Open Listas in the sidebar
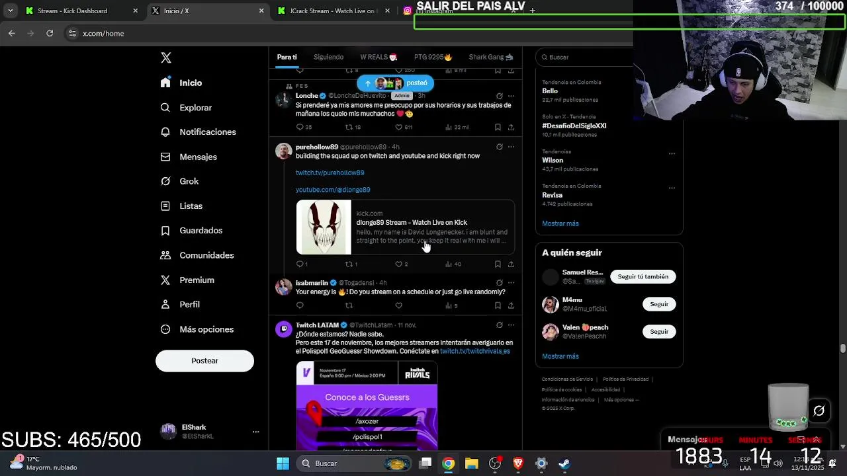The height and width of the screenshot is (476, 847). (181, 206)
